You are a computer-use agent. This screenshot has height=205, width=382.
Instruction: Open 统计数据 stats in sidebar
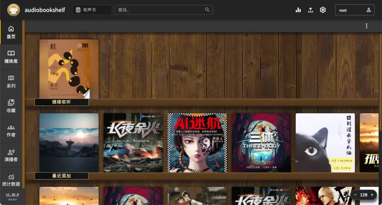[11, 180]
